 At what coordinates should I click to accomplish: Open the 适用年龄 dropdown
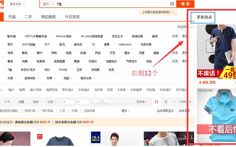[32, 78]
